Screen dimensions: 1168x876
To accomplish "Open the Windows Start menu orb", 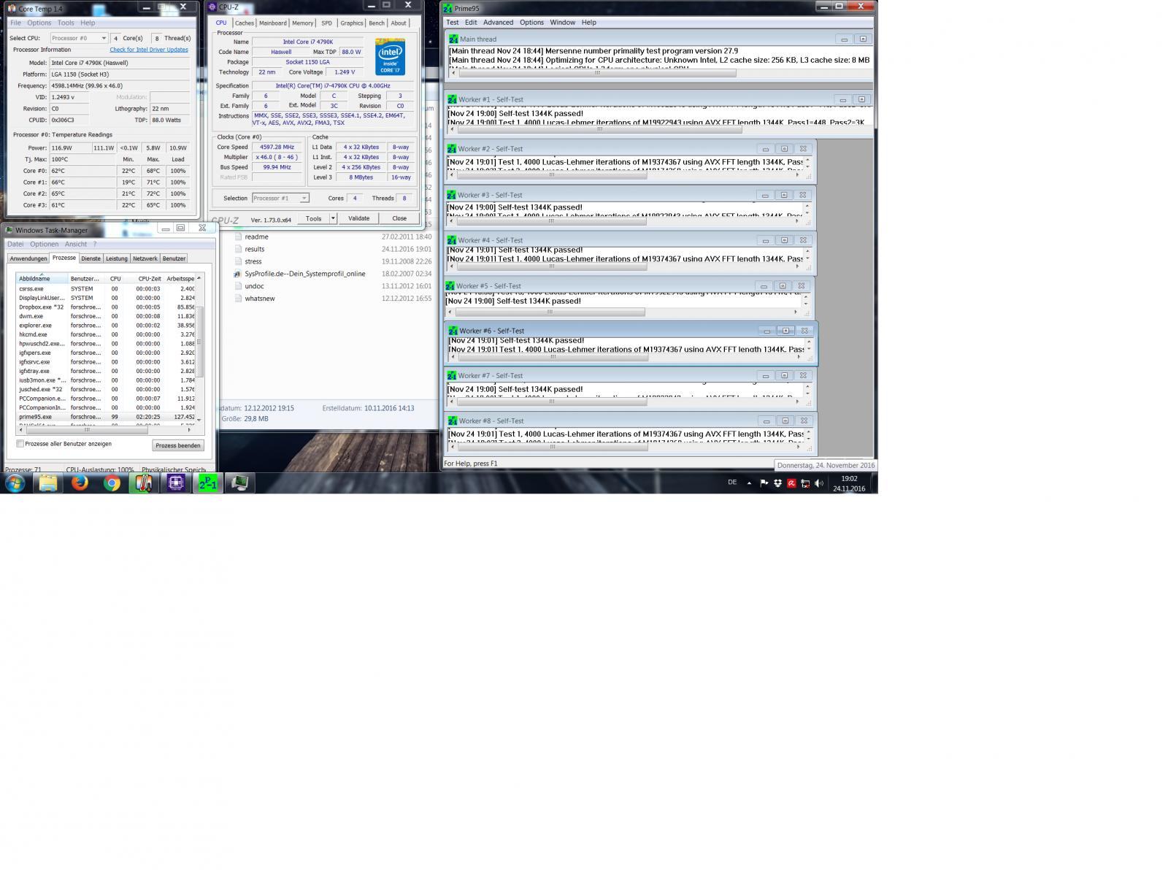I will [x=15, y=483].
